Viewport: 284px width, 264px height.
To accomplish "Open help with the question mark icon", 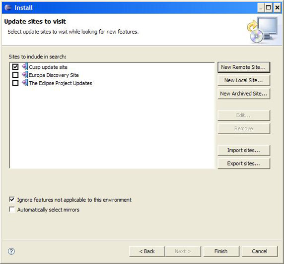I will point(11,251).
